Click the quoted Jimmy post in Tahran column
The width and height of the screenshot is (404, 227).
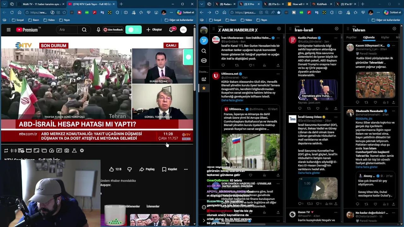click(x=375, y=186)
